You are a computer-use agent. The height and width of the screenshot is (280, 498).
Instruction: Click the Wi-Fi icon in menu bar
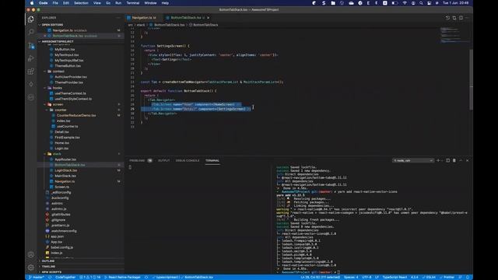coord(405,3)
